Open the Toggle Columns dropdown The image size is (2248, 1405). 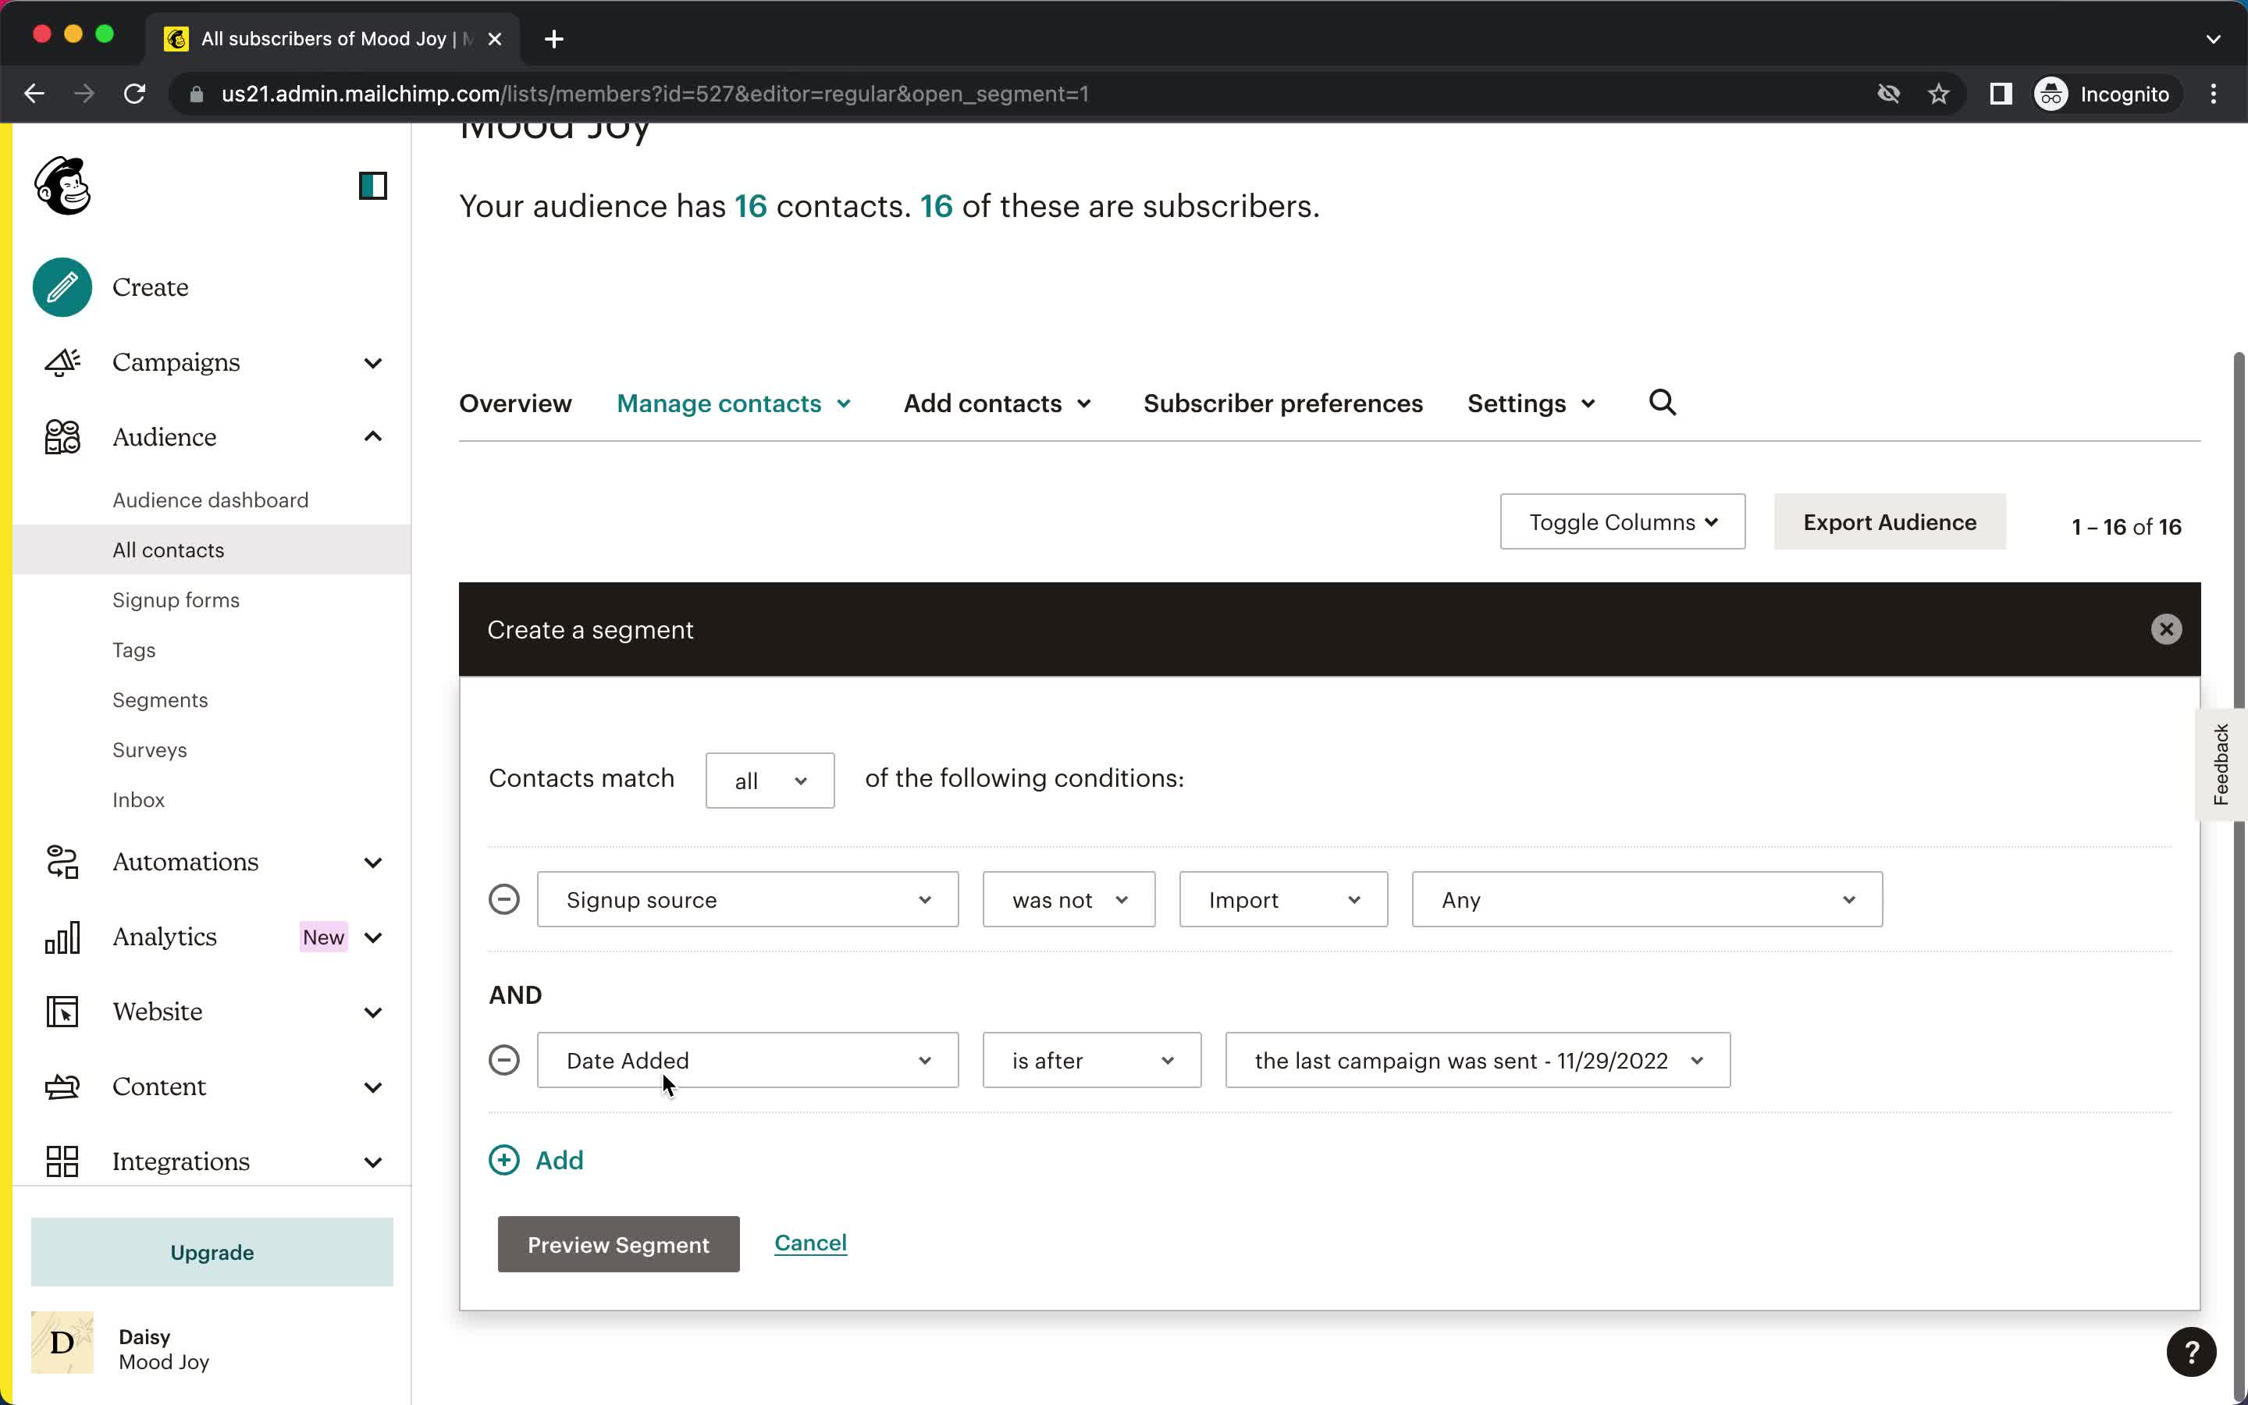pyautogui.click(x=1622, y=522)
